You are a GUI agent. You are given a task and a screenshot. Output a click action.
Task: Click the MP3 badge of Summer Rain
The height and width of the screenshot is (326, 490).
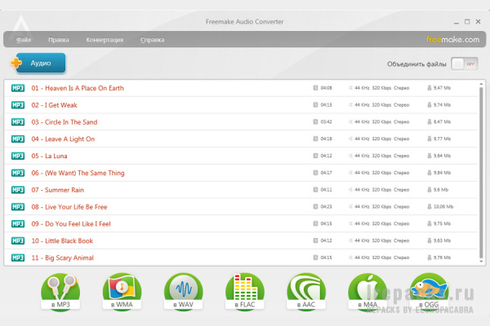click(18, 190)
